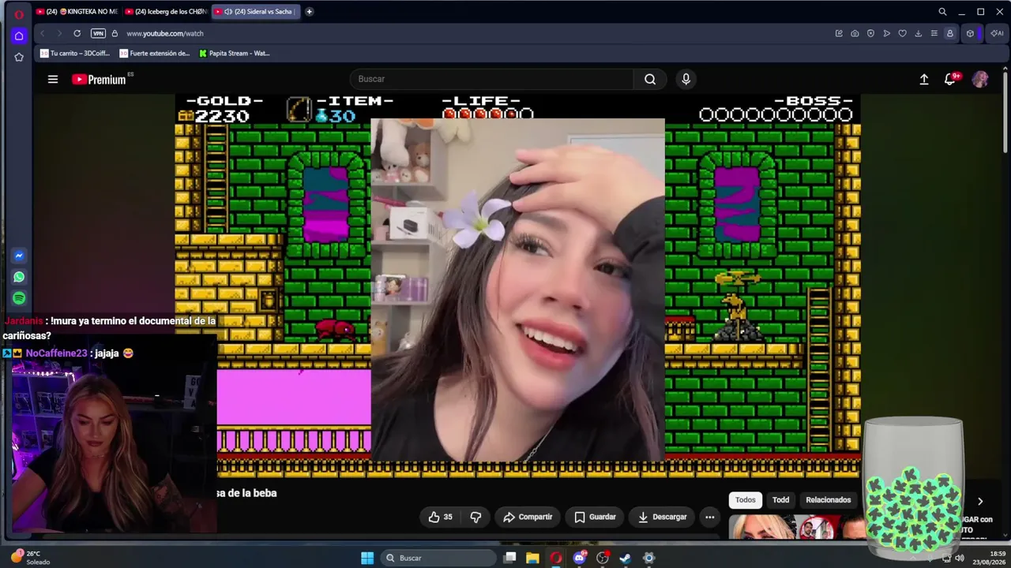Open the Papita Stream bookmark
The width and height of the screenshot is (1011, 568).
235,54
